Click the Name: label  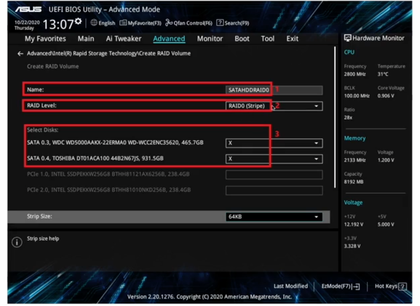point(35,90)
